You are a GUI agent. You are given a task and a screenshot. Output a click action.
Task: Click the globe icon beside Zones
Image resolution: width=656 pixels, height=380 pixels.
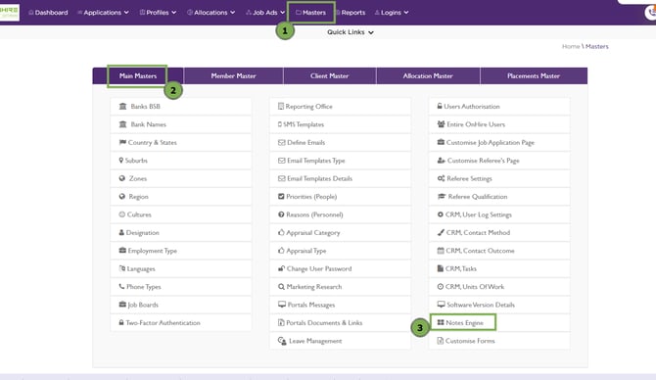122,178
